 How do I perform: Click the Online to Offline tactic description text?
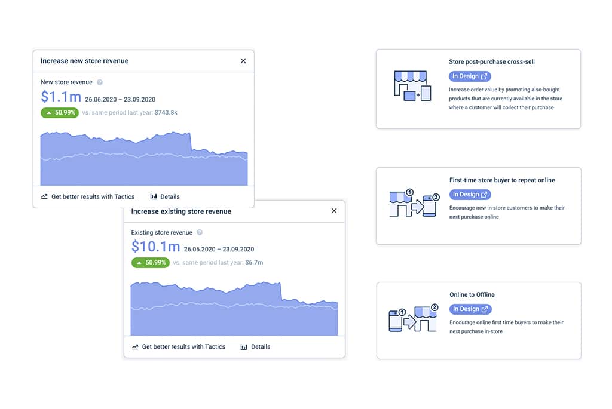(x=506, y=327)
